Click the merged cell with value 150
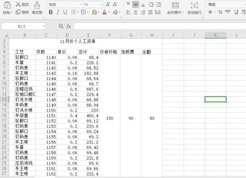 (109, 118)
